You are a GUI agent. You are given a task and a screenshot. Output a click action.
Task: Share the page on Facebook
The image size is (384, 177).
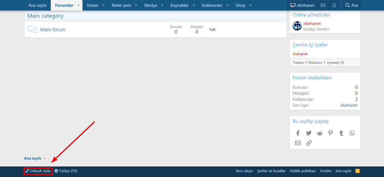(298, 133)
